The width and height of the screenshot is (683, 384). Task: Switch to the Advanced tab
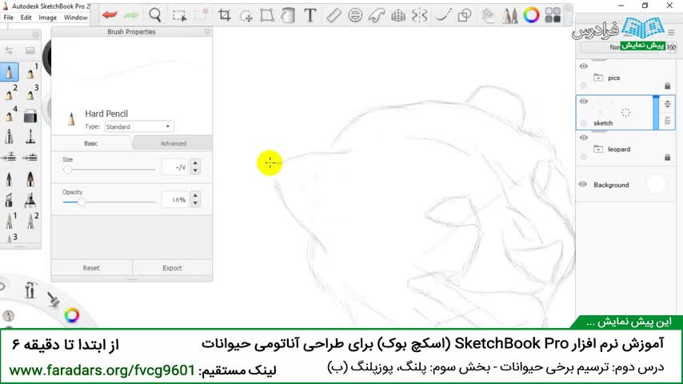[x=174, y=143]
